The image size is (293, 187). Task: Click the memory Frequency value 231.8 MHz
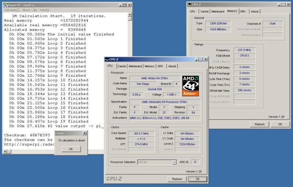click(244, 50)
